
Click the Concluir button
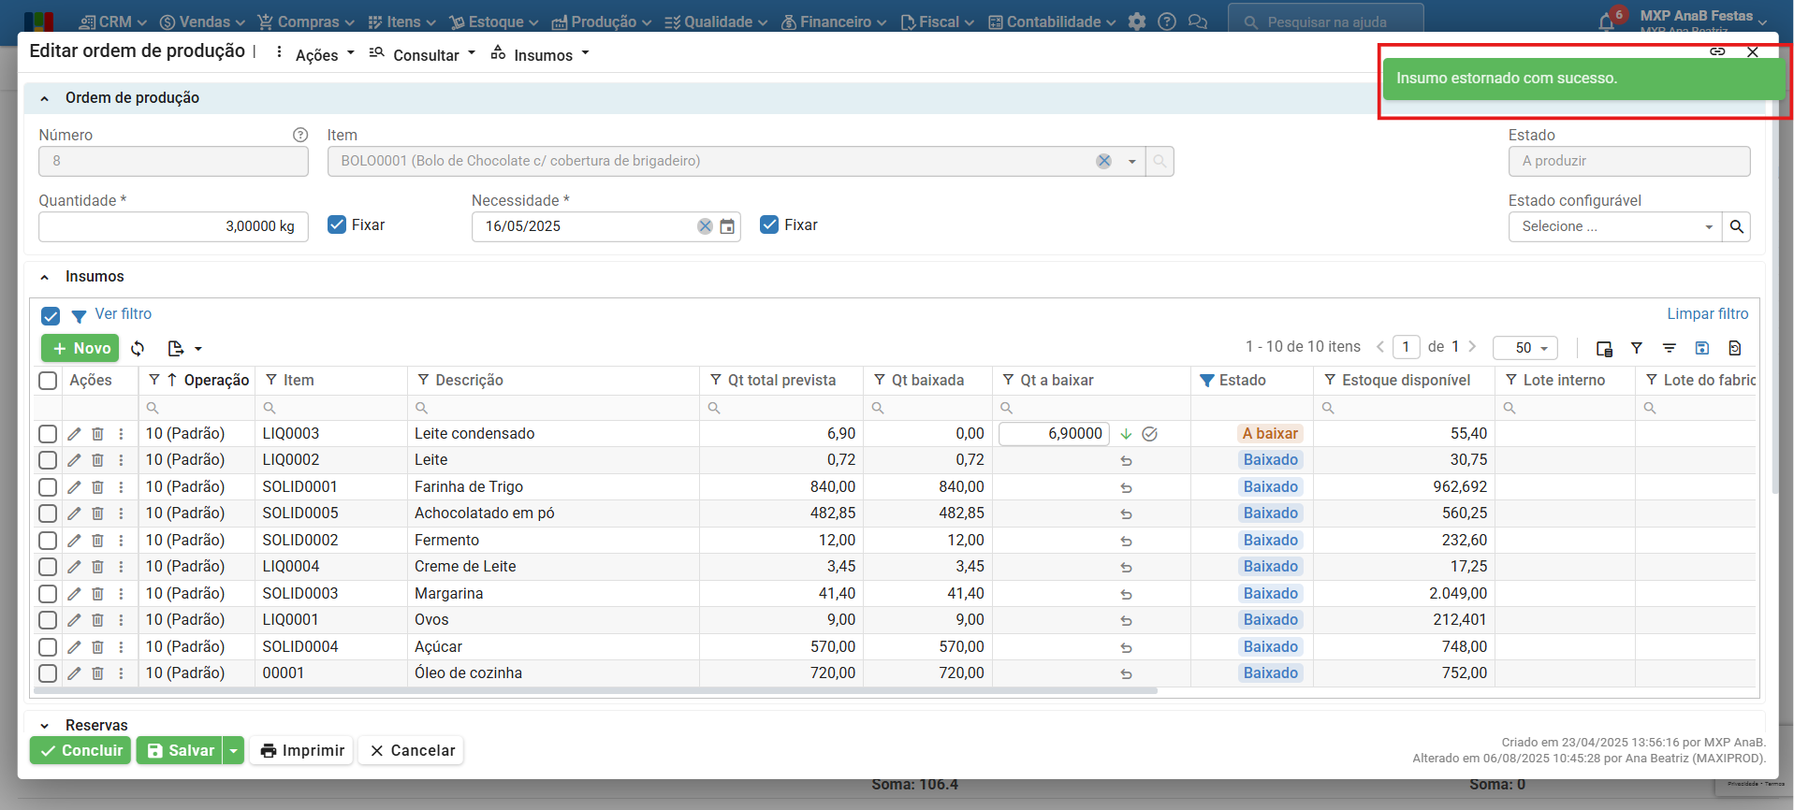(x=81, y=750)
